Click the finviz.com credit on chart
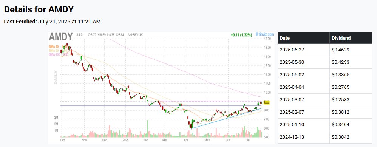This screenshot has height=147, width=377. point(265,34)
